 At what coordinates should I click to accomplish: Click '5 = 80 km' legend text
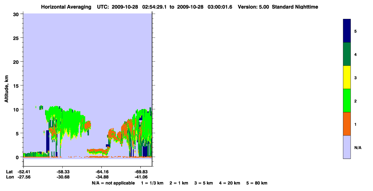[x=257, y=183]
